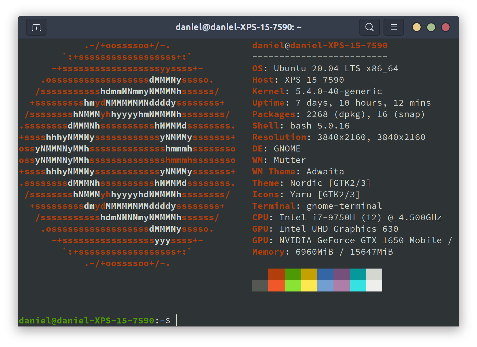Viewport: 477px width, 347px height.
Task: Click the WM Theme value Adwaita
Action: point(325,172)
